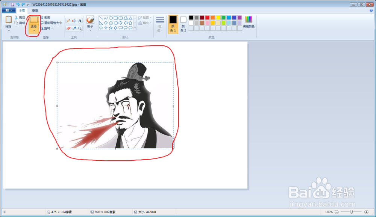Select the Eraser tool
This screenshot has width=376, height=217.
[68, 29]
